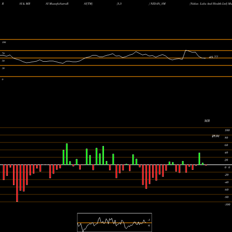The height and width of the screenshot is (232, 232).
Task: Click the "80" label on the MR axis
Action: click(226, 138)
